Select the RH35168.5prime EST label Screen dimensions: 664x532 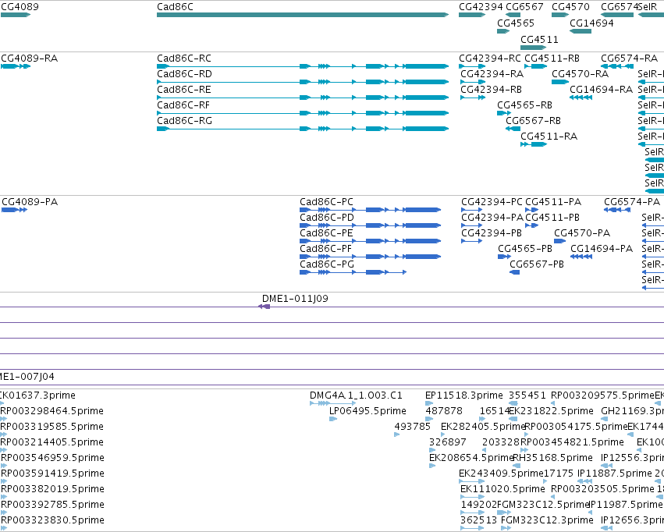click(552, 458)
